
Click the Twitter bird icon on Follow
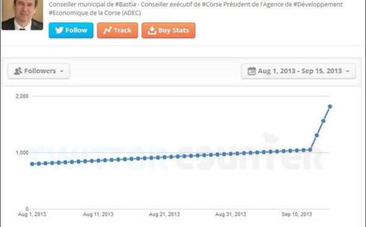point(59,30)
